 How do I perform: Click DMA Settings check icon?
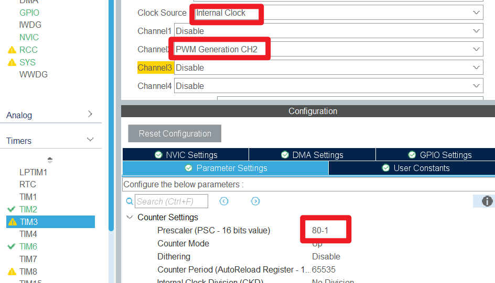pos(285,155)
